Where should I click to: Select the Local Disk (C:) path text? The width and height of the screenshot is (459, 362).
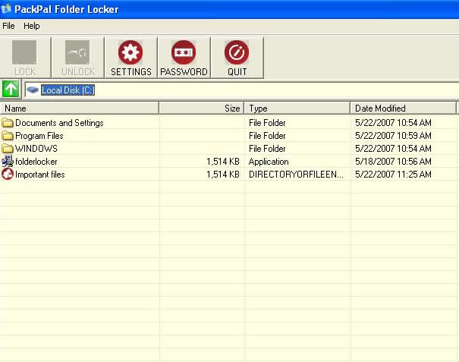click(x=68, y=90)
